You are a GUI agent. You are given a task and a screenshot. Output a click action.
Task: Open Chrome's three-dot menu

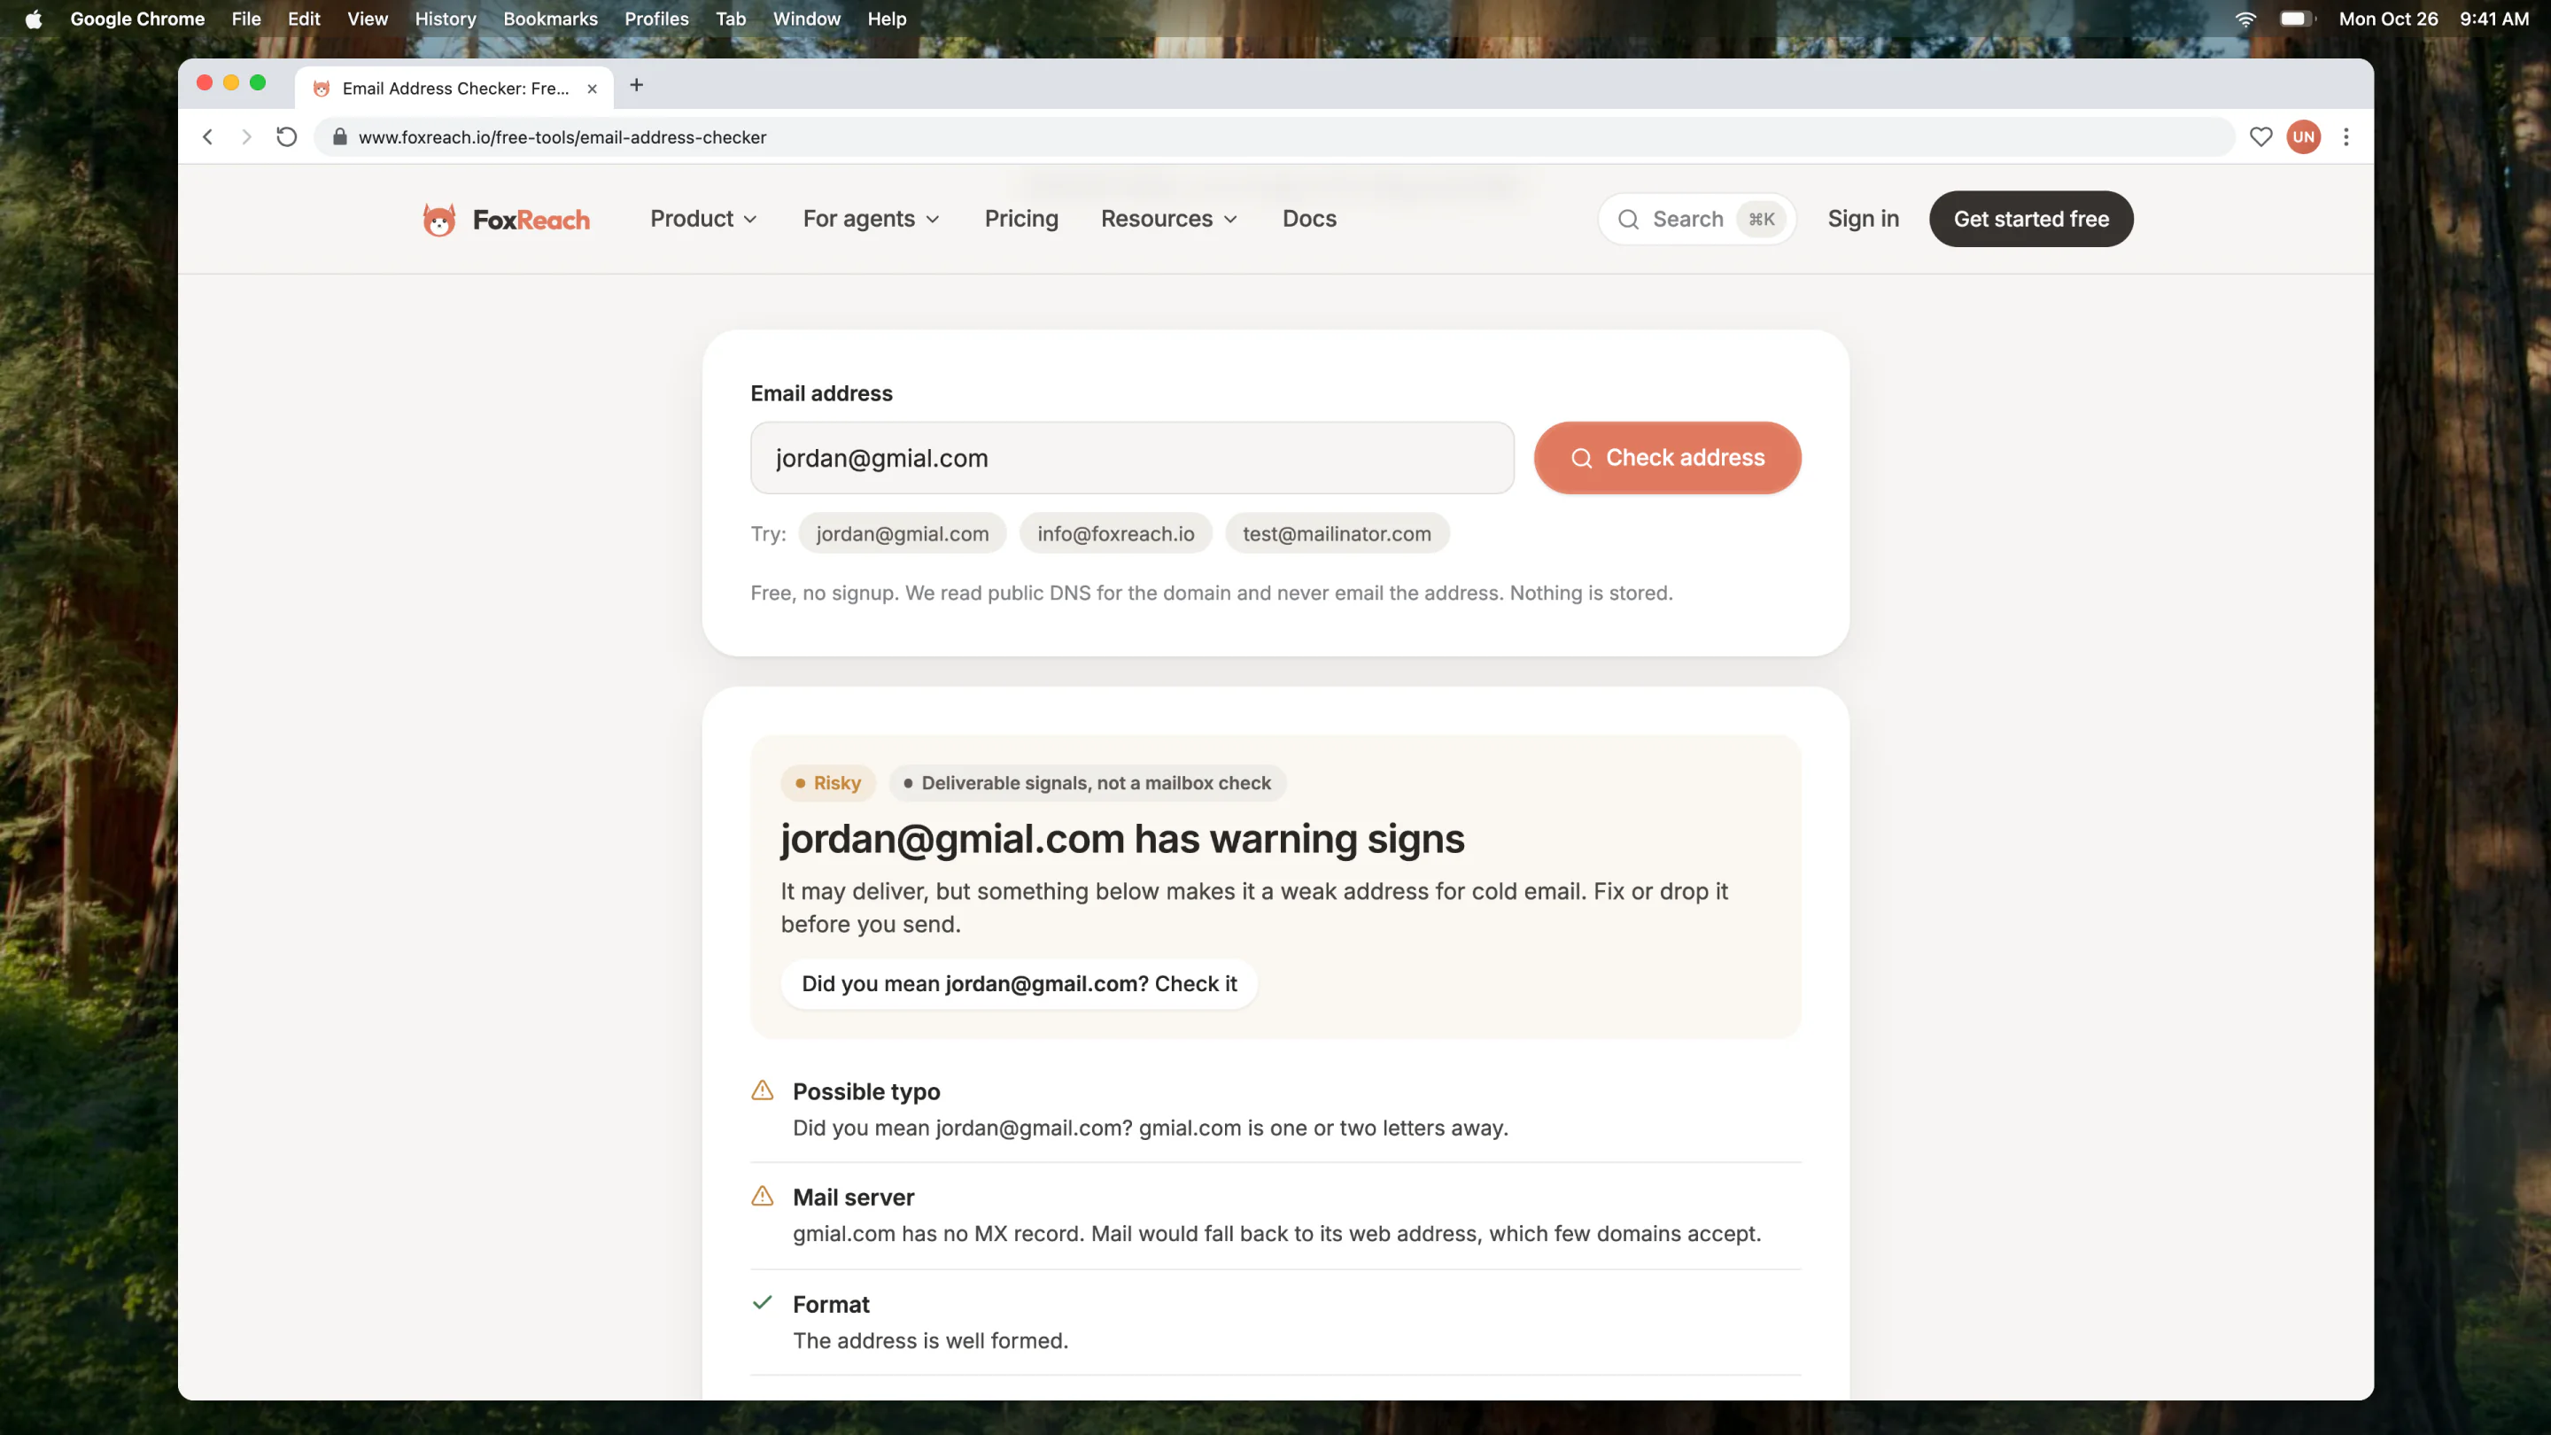[2345, 136]
